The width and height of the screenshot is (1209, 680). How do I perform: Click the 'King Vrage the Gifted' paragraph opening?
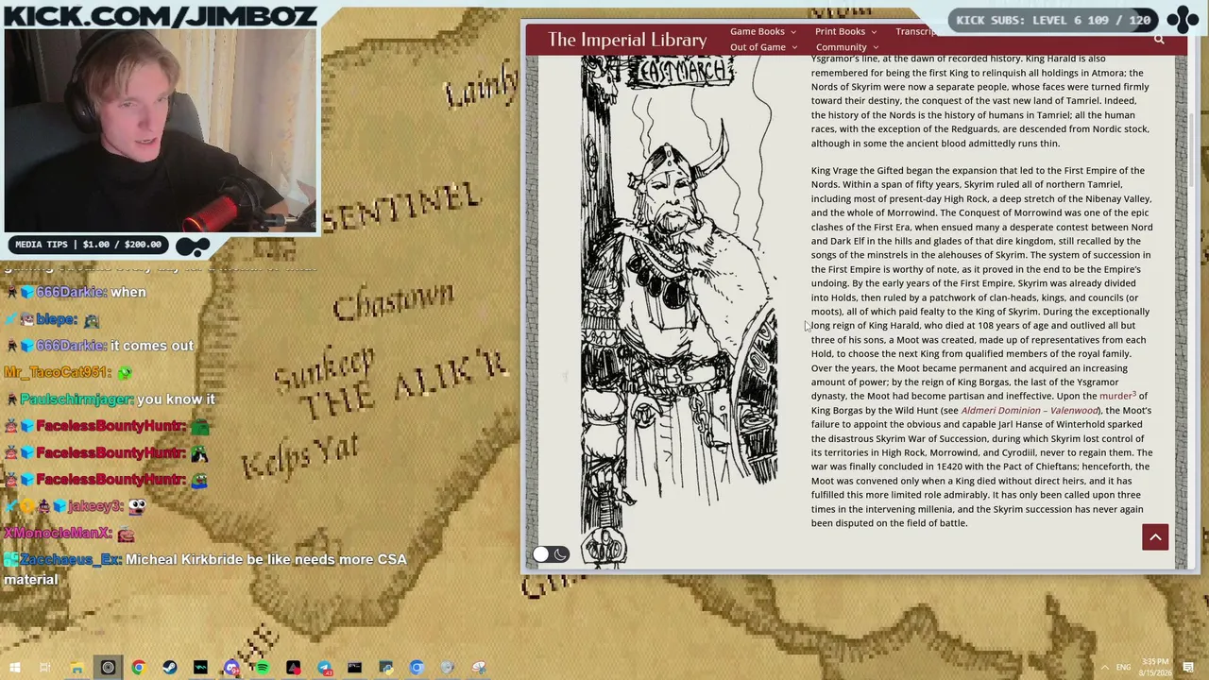[x=869, y=171]
